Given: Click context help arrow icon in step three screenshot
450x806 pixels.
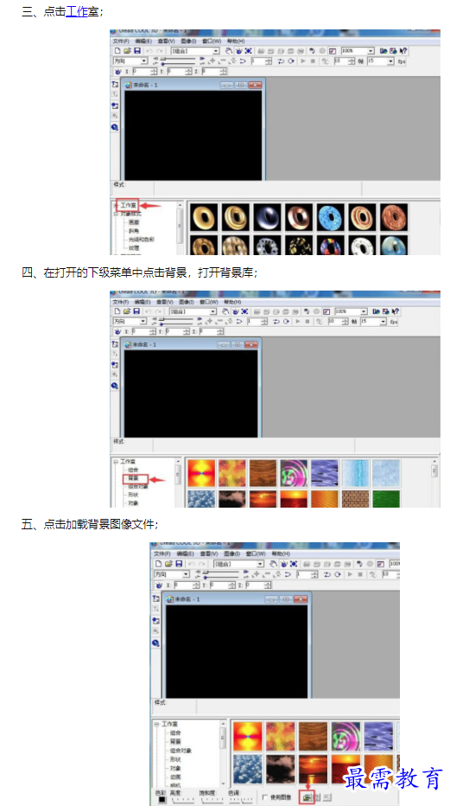Looking at the screenshot, I should click(x=403, y=51).
